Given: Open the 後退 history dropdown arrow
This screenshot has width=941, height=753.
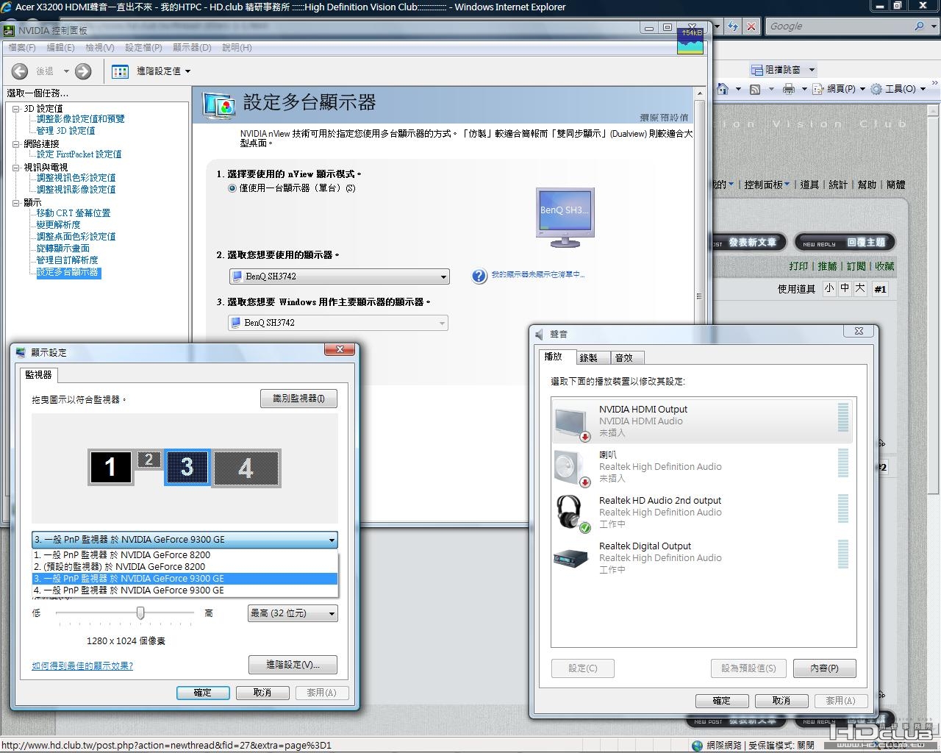Looking at the screenshot, I should point(66,71).
